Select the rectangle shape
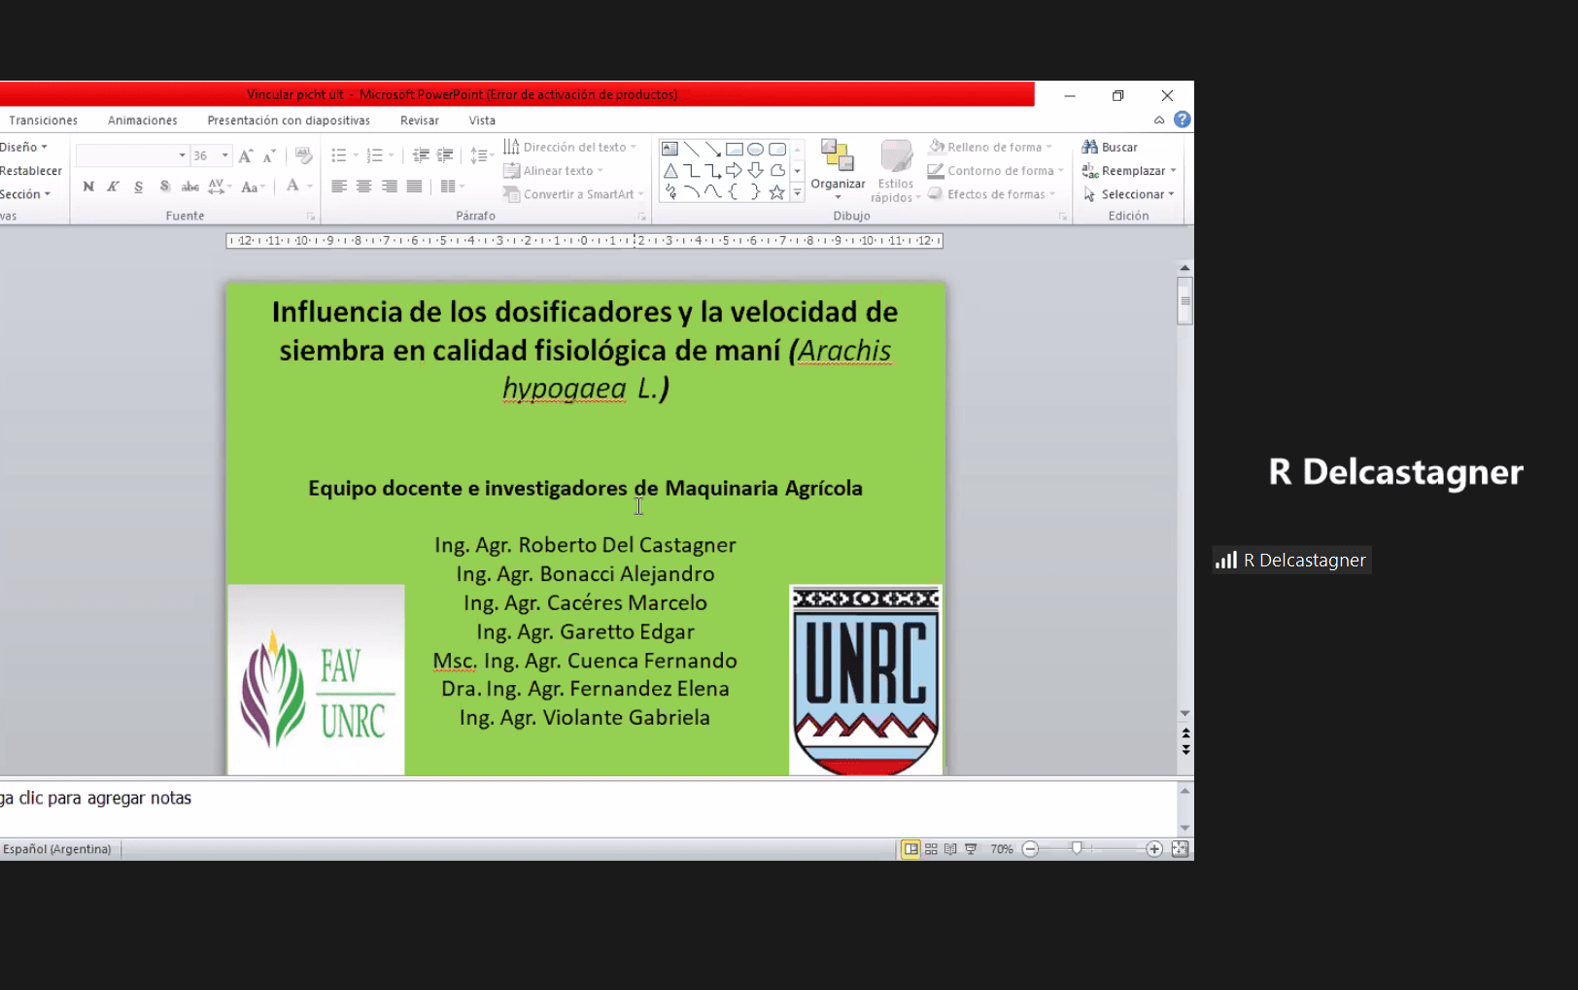Viewport: 1578px width, 990px height. pyautogui.click(x=734, y=149)
